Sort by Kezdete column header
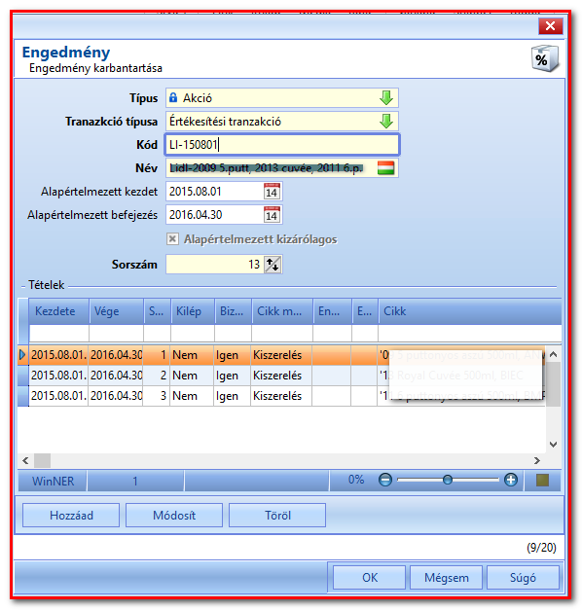Image resolution: width=582 pixels, height=610 pixels. pyautogui.click(x=58, y=311)
